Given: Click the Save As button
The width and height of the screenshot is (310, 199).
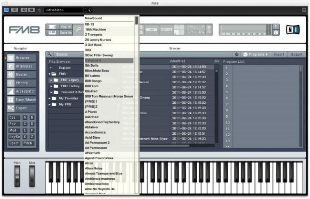Looking at the screenshot, I should pos(66,33).
